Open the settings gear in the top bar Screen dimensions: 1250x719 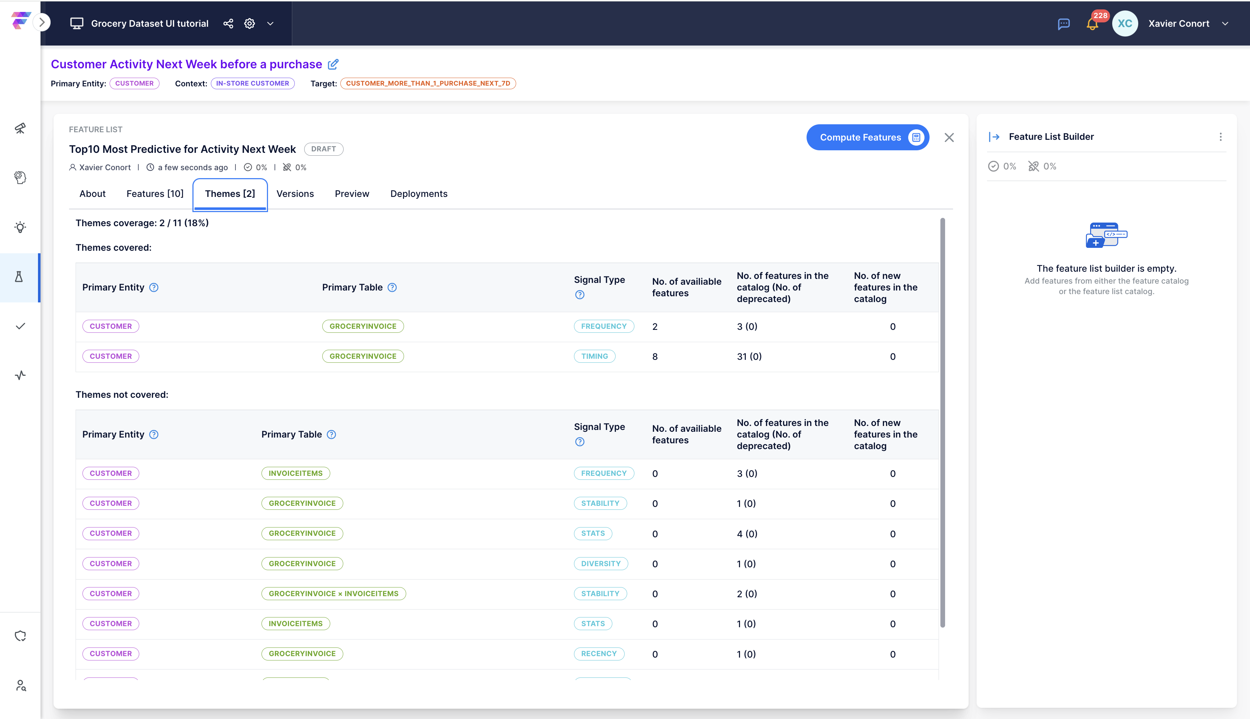click(250, 23)
